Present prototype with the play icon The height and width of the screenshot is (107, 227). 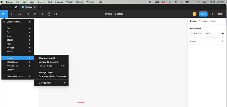(212, 14)
